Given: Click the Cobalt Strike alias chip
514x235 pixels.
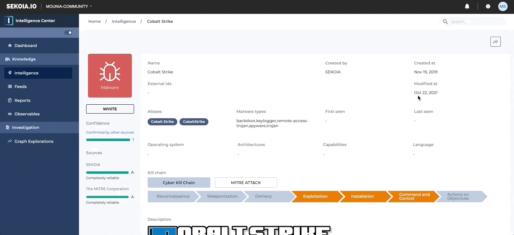Looking at the screenshot, I should click(x=162, y=122).
